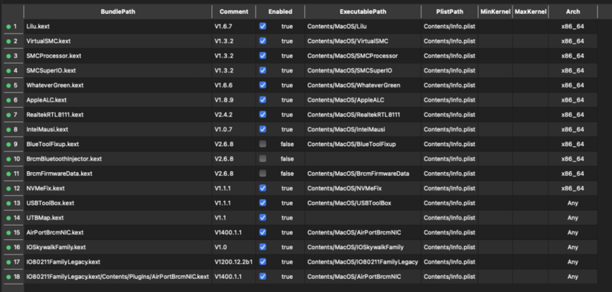The width and height of the screenshot is (612, 292).
Task: Select SMCSuperIO.kext bundle path cell
Action: tap(118, 70)
